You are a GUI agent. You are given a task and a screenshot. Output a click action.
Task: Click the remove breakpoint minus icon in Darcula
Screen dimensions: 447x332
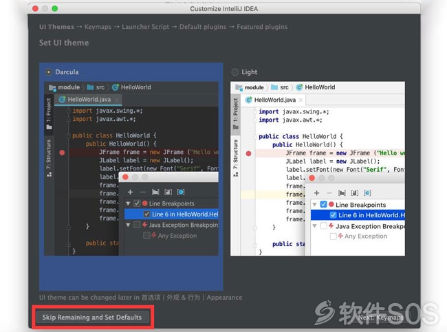143,192
